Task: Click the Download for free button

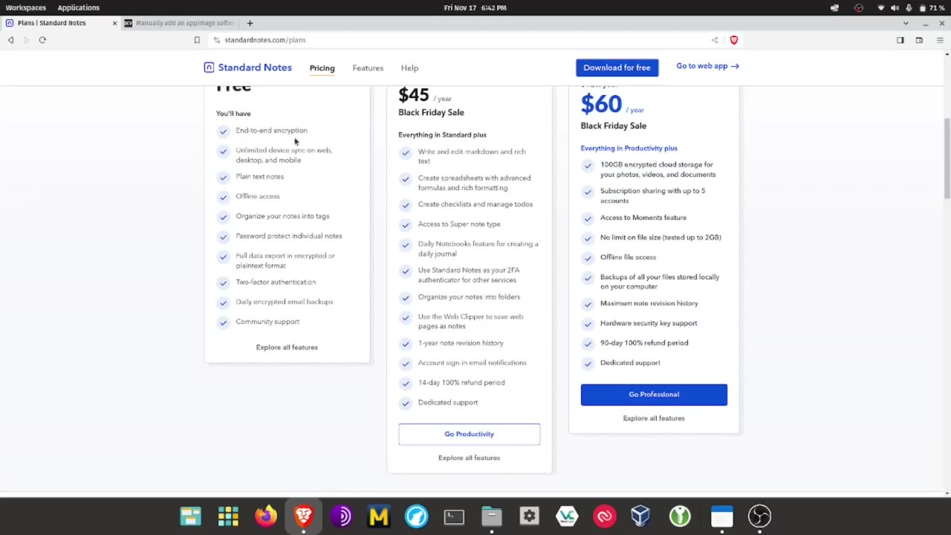Action: coord(617,68)
